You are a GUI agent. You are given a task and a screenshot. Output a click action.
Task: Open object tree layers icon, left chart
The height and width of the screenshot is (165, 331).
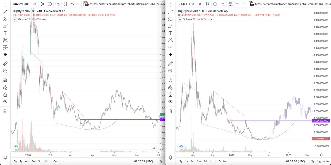5,157
